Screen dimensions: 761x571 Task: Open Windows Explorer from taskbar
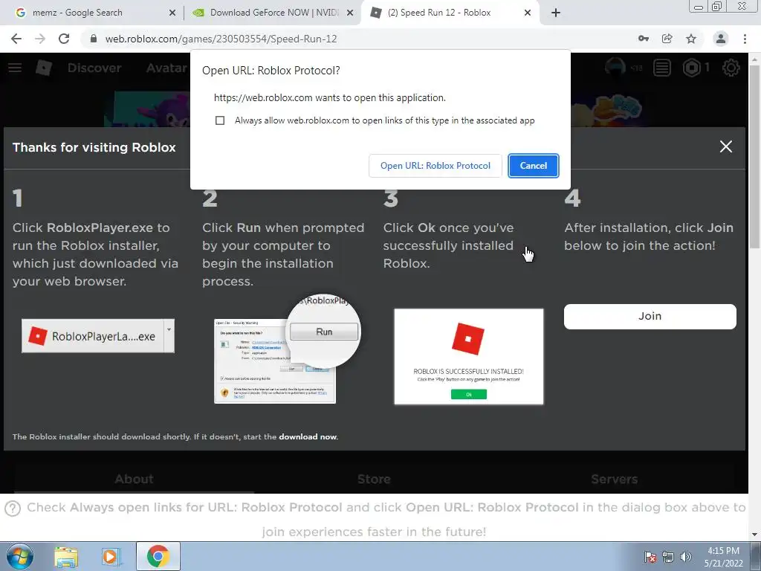(x=66, y=556)
